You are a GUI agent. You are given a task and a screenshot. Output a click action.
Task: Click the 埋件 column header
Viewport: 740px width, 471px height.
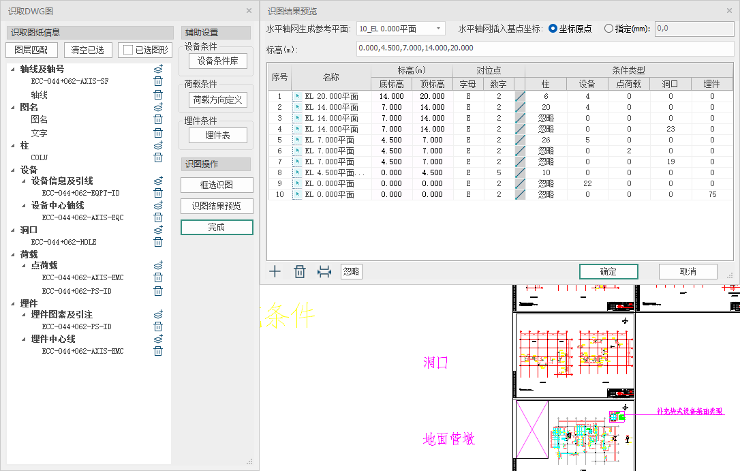point(711,84)
